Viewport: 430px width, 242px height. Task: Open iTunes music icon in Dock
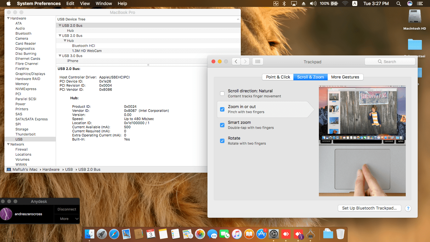coord(237,234)
